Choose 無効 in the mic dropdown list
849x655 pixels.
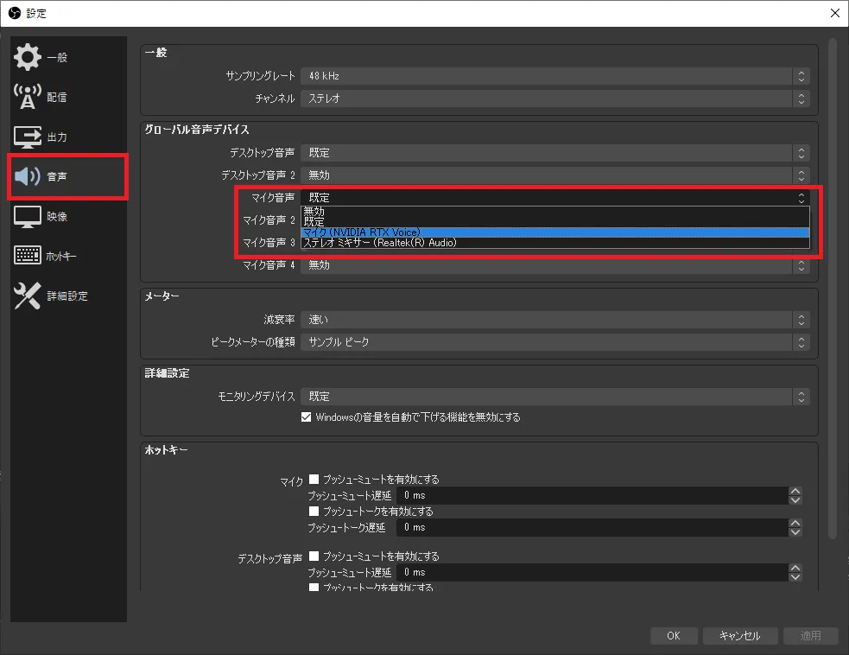555,212
